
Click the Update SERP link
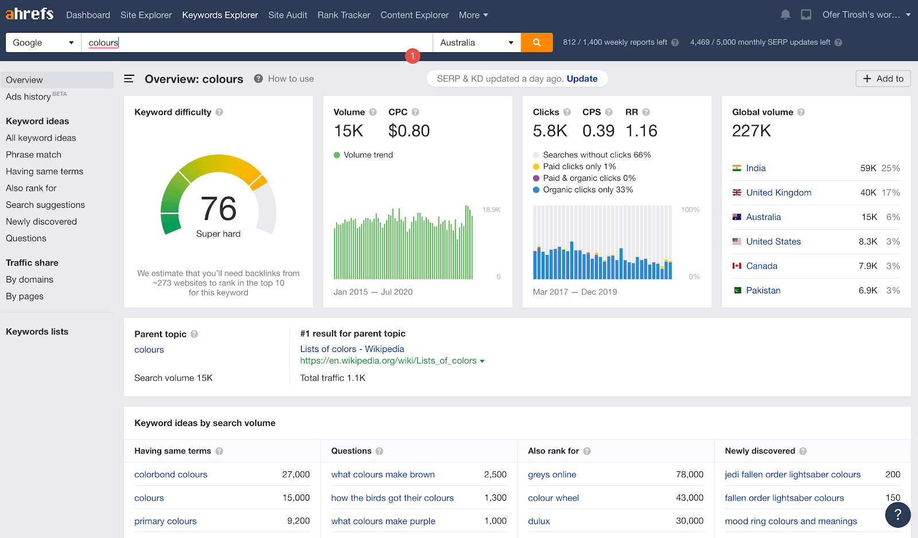(582, 79)
